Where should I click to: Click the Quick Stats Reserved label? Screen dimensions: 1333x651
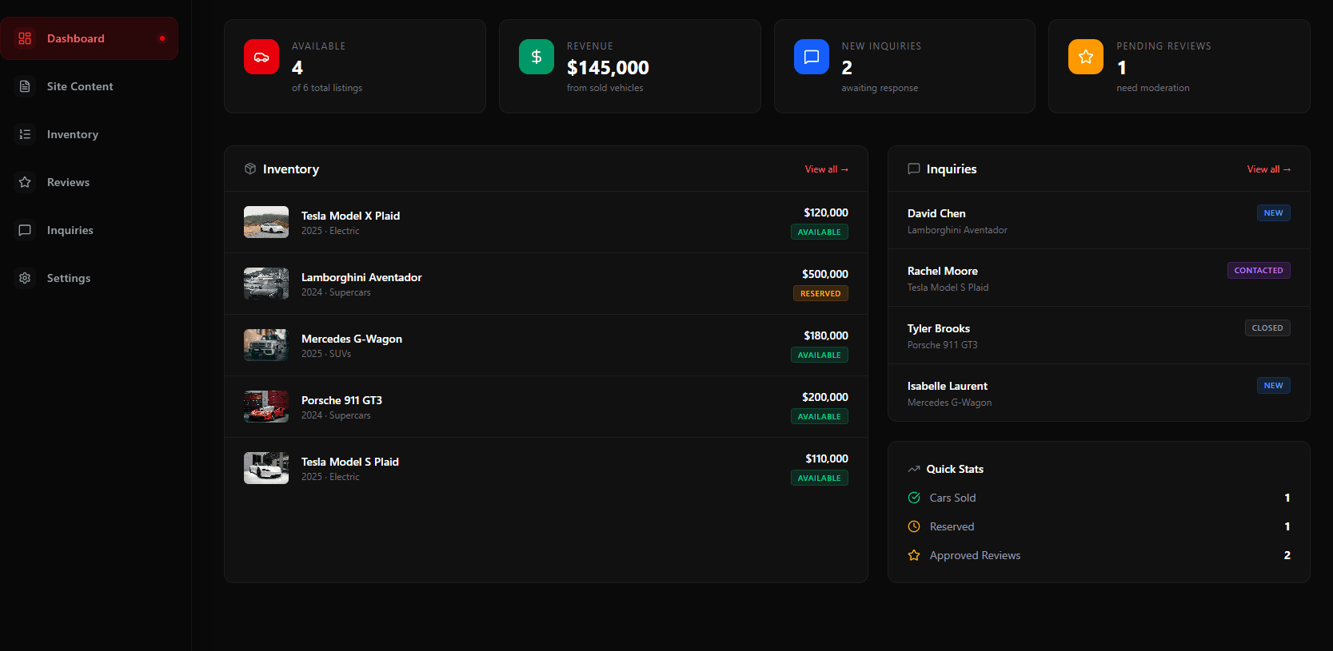[x=952, y=526]
